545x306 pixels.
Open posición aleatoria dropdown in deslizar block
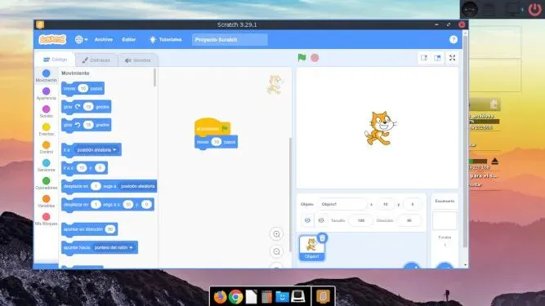pyautogui.click(x=137, y=186)
